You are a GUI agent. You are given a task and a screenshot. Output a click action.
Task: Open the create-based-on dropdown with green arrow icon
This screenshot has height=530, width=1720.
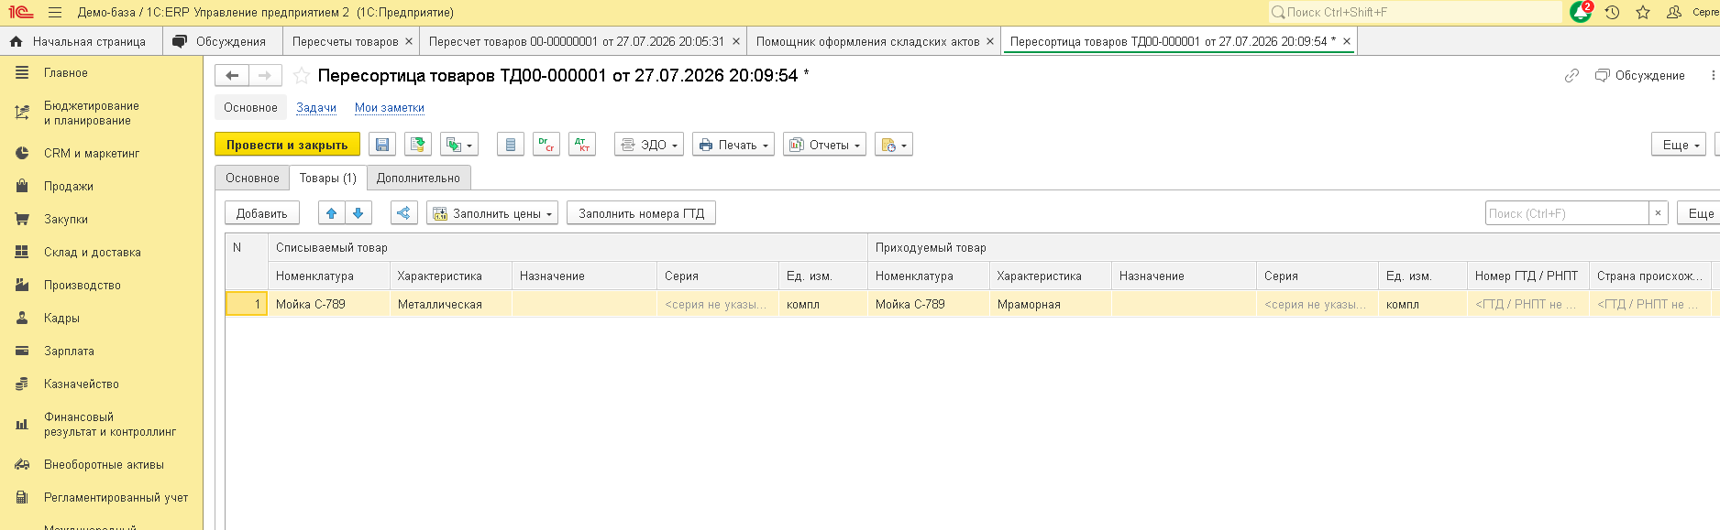click(x=459, y=145)
